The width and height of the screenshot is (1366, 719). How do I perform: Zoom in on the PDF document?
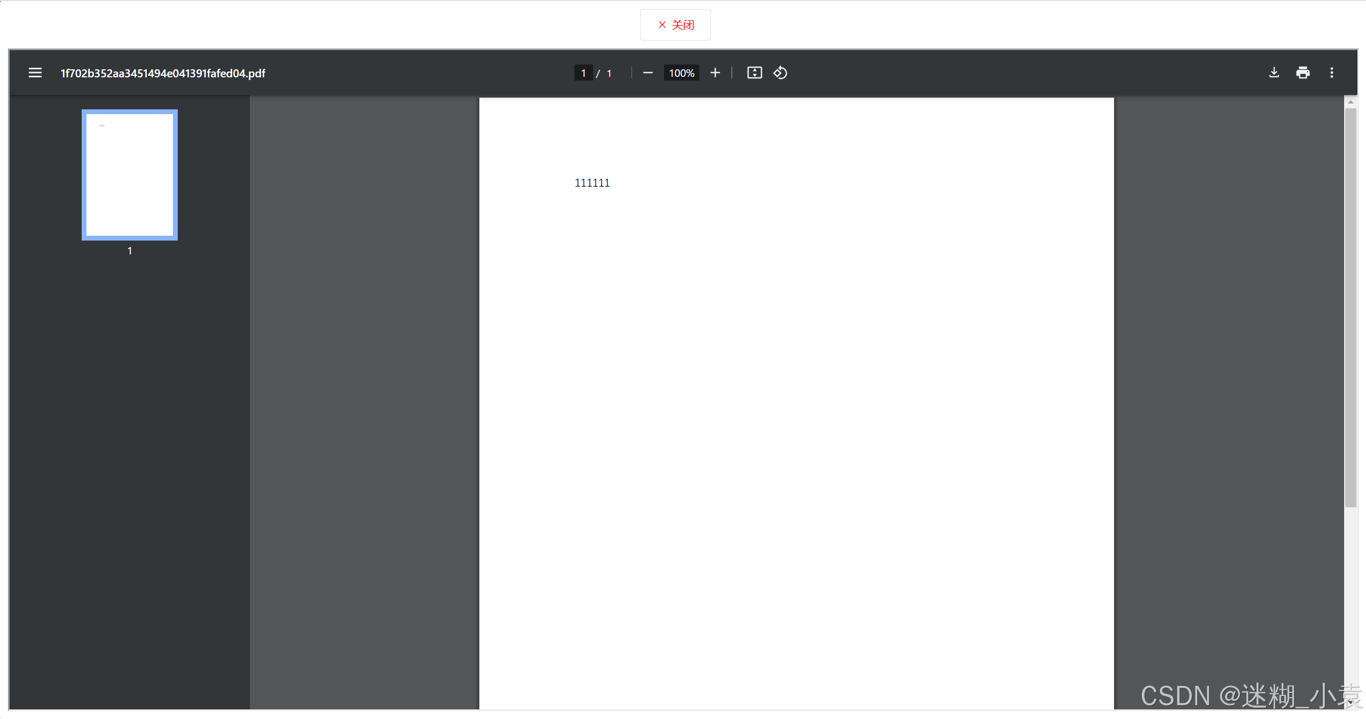(x=715, y=73)
